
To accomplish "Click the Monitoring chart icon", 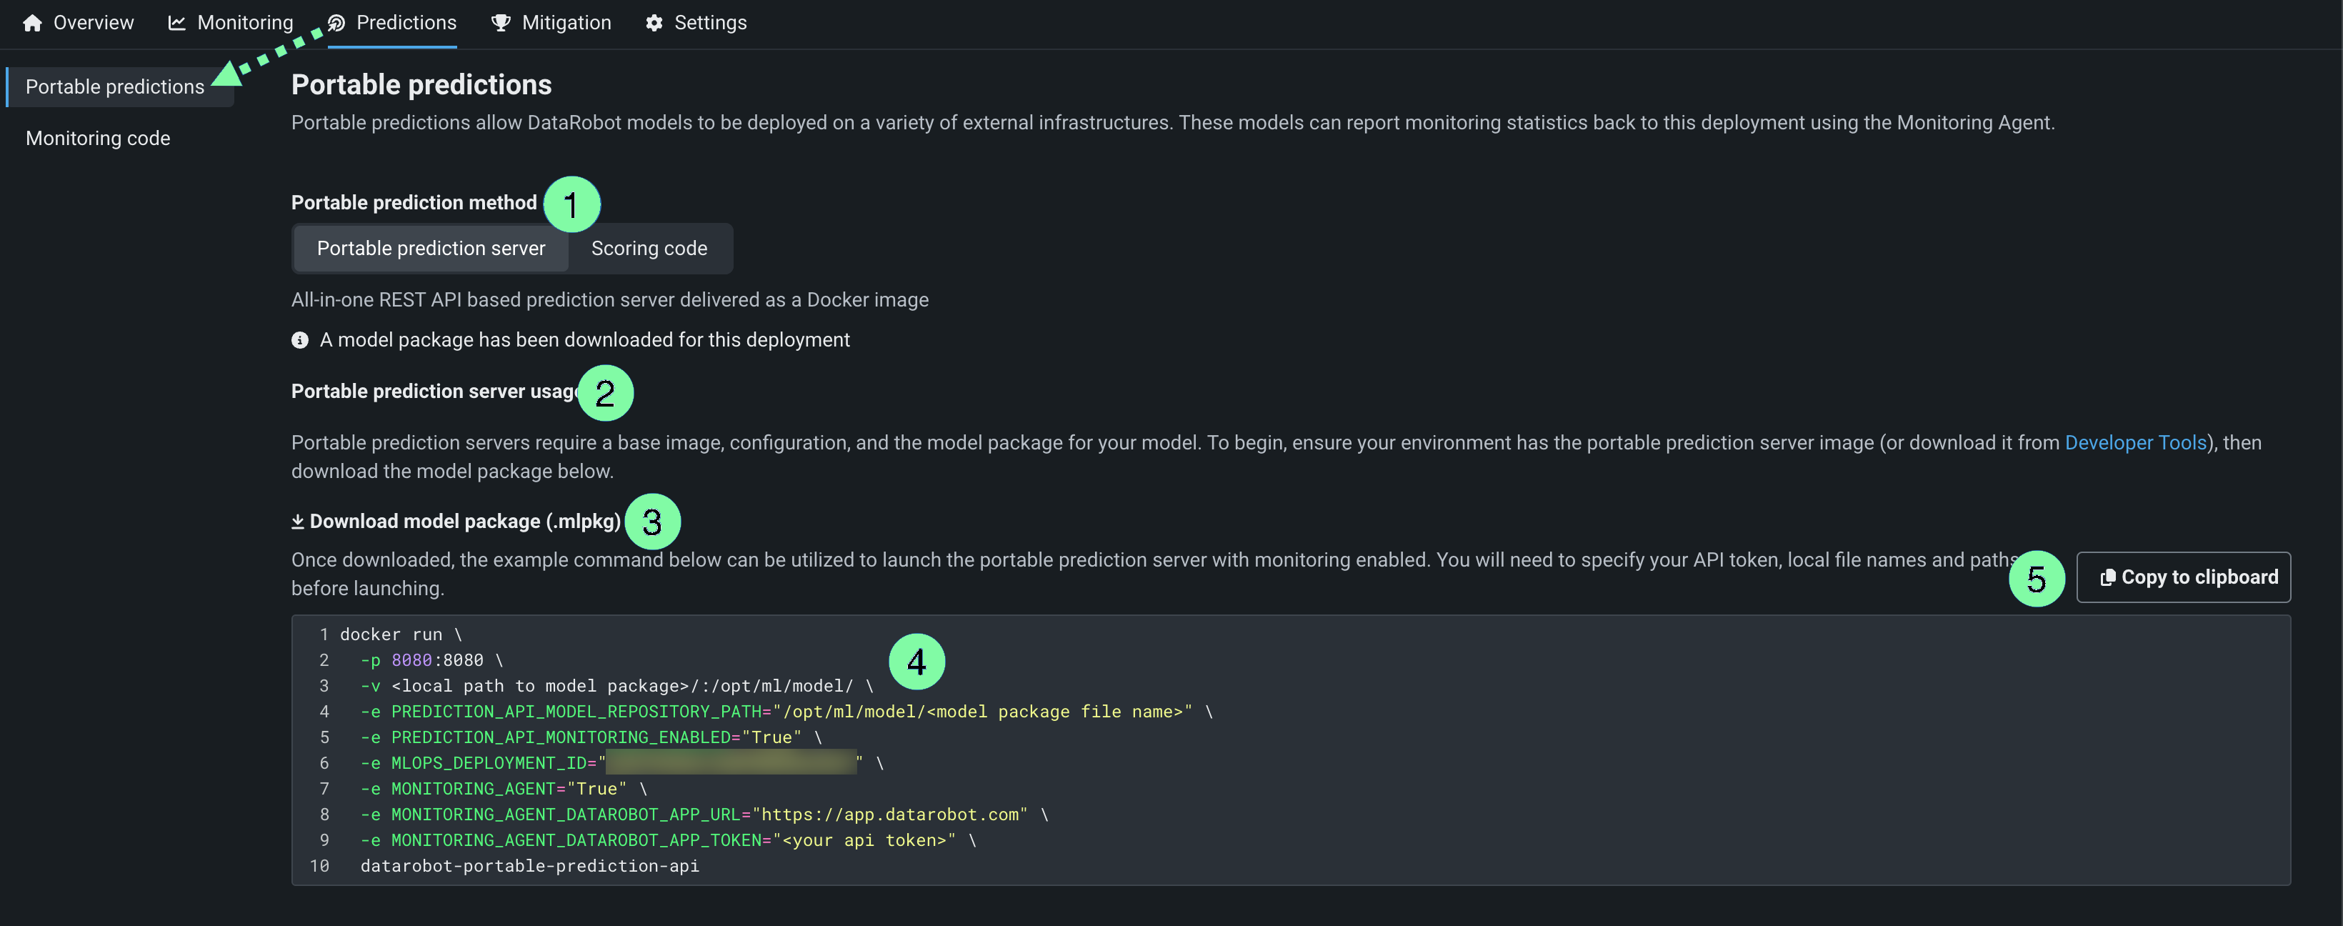I will [176, 23].
